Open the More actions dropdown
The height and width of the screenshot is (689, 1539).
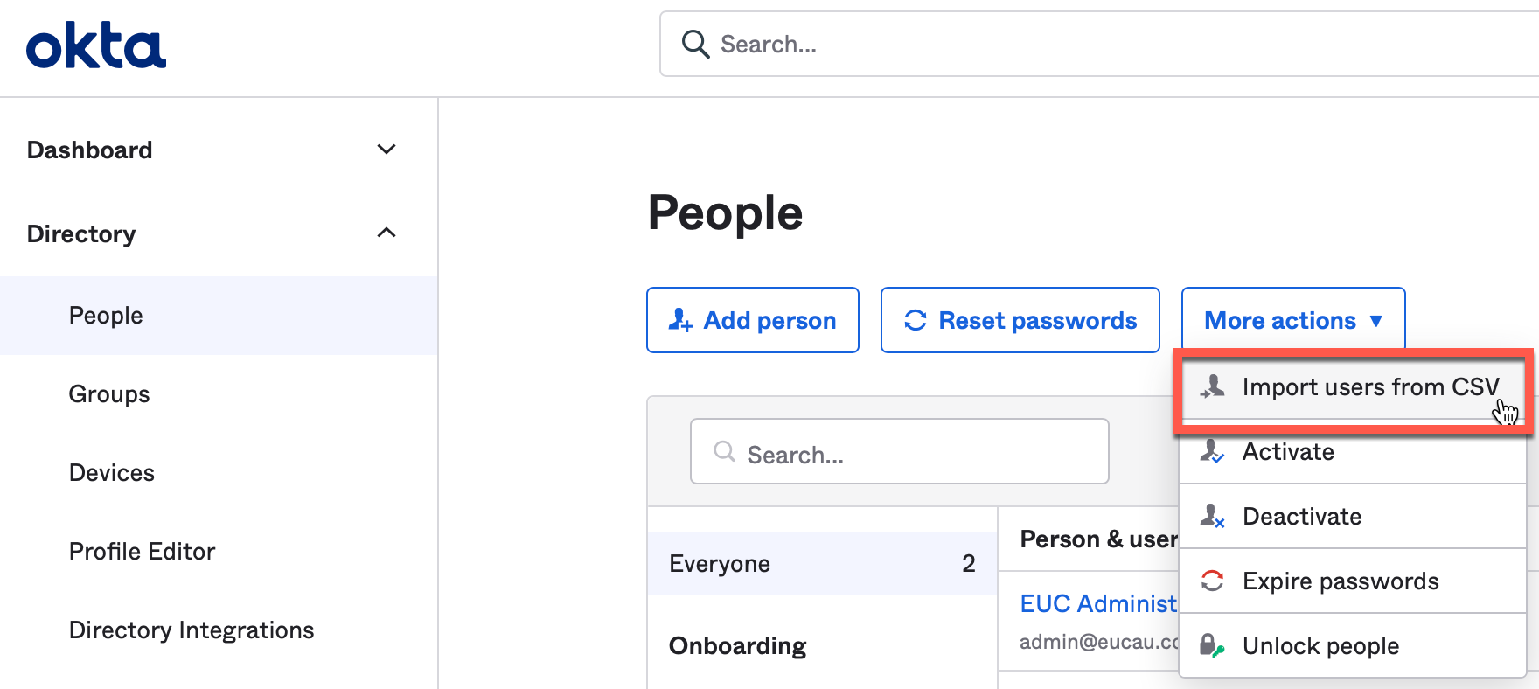1292,321
